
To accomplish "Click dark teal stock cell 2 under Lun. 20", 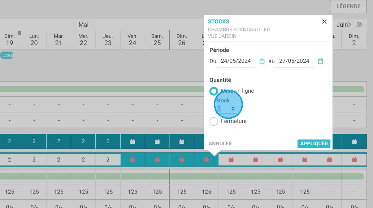I will (x=34, y=141).
